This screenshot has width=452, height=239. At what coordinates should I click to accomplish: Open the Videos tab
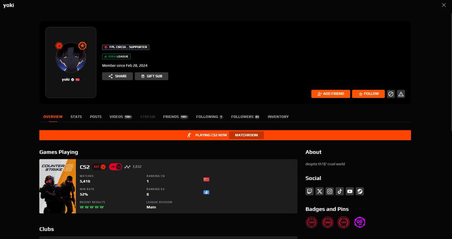click(121, 117)
